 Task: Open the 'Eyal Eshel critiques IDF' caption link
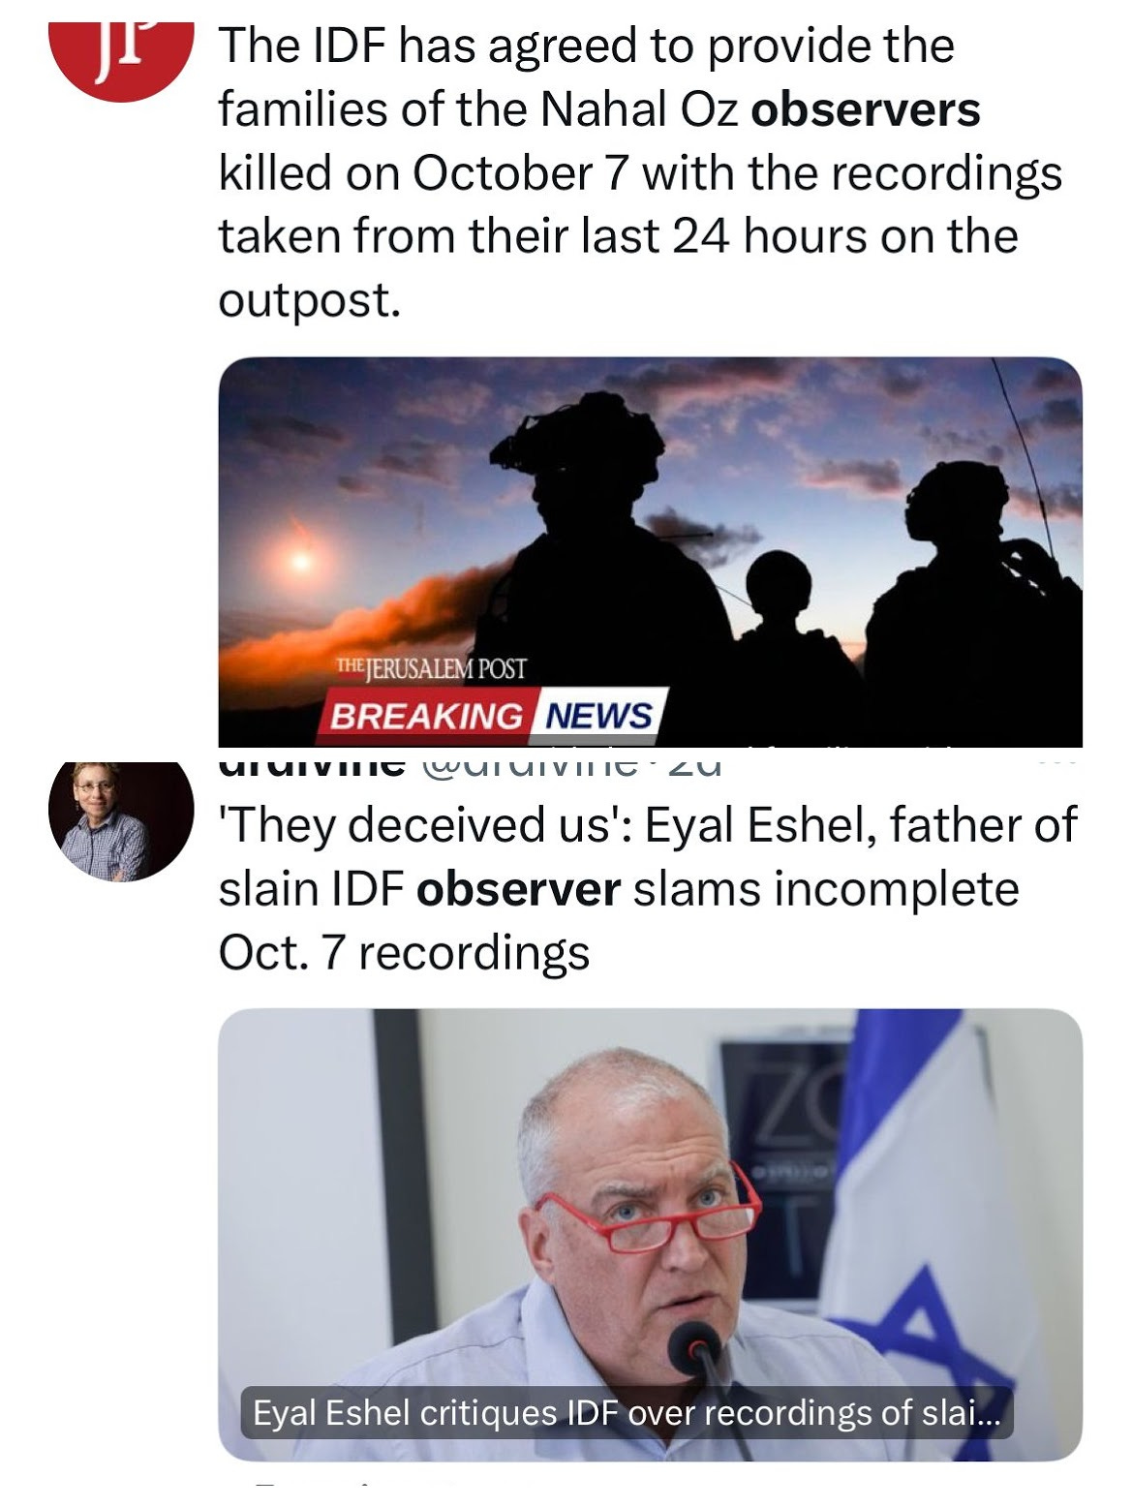point(626,1413)
